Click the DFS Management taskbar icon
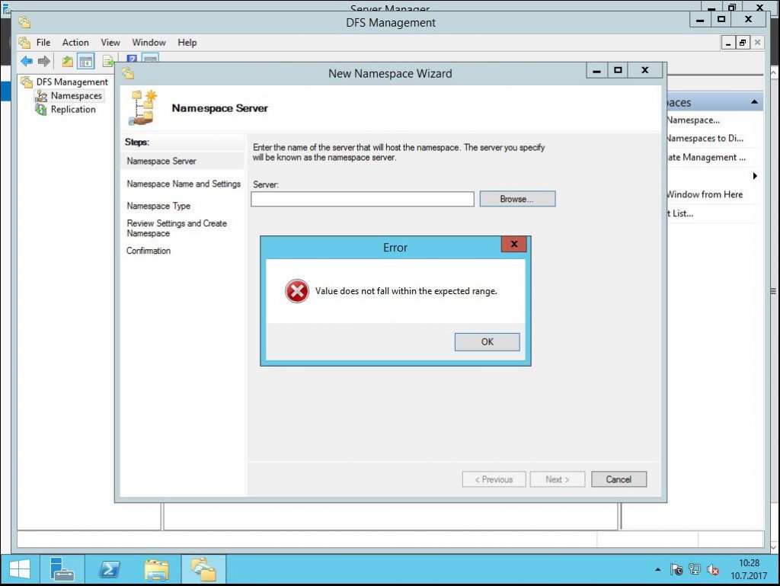Viewport: 780px width, 586px height. pos(203,569)
